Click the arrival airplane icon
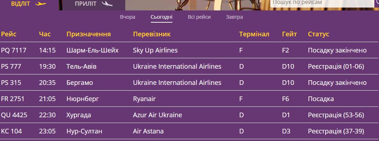Screen dimensions: 379x141 click(x=107, y=4)
